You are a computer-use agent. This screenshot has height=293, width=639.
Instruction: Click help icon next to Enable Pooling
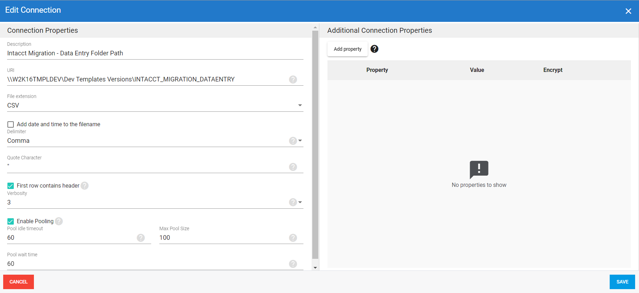(x=59, y=221)
